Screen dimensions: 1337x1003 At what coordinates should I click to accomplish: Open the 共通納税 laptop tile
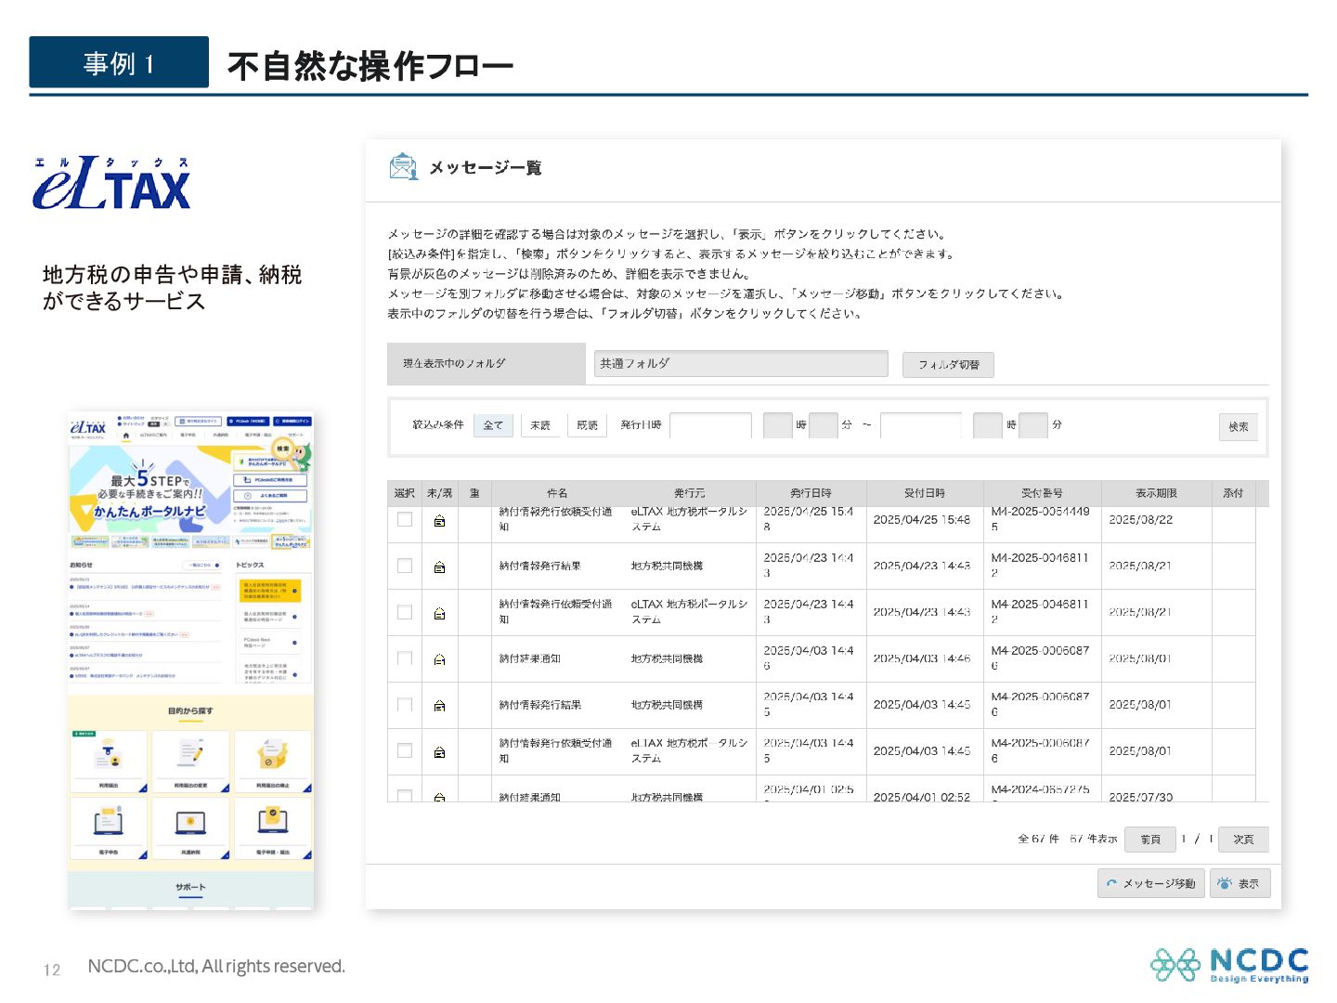pos(190,827)
